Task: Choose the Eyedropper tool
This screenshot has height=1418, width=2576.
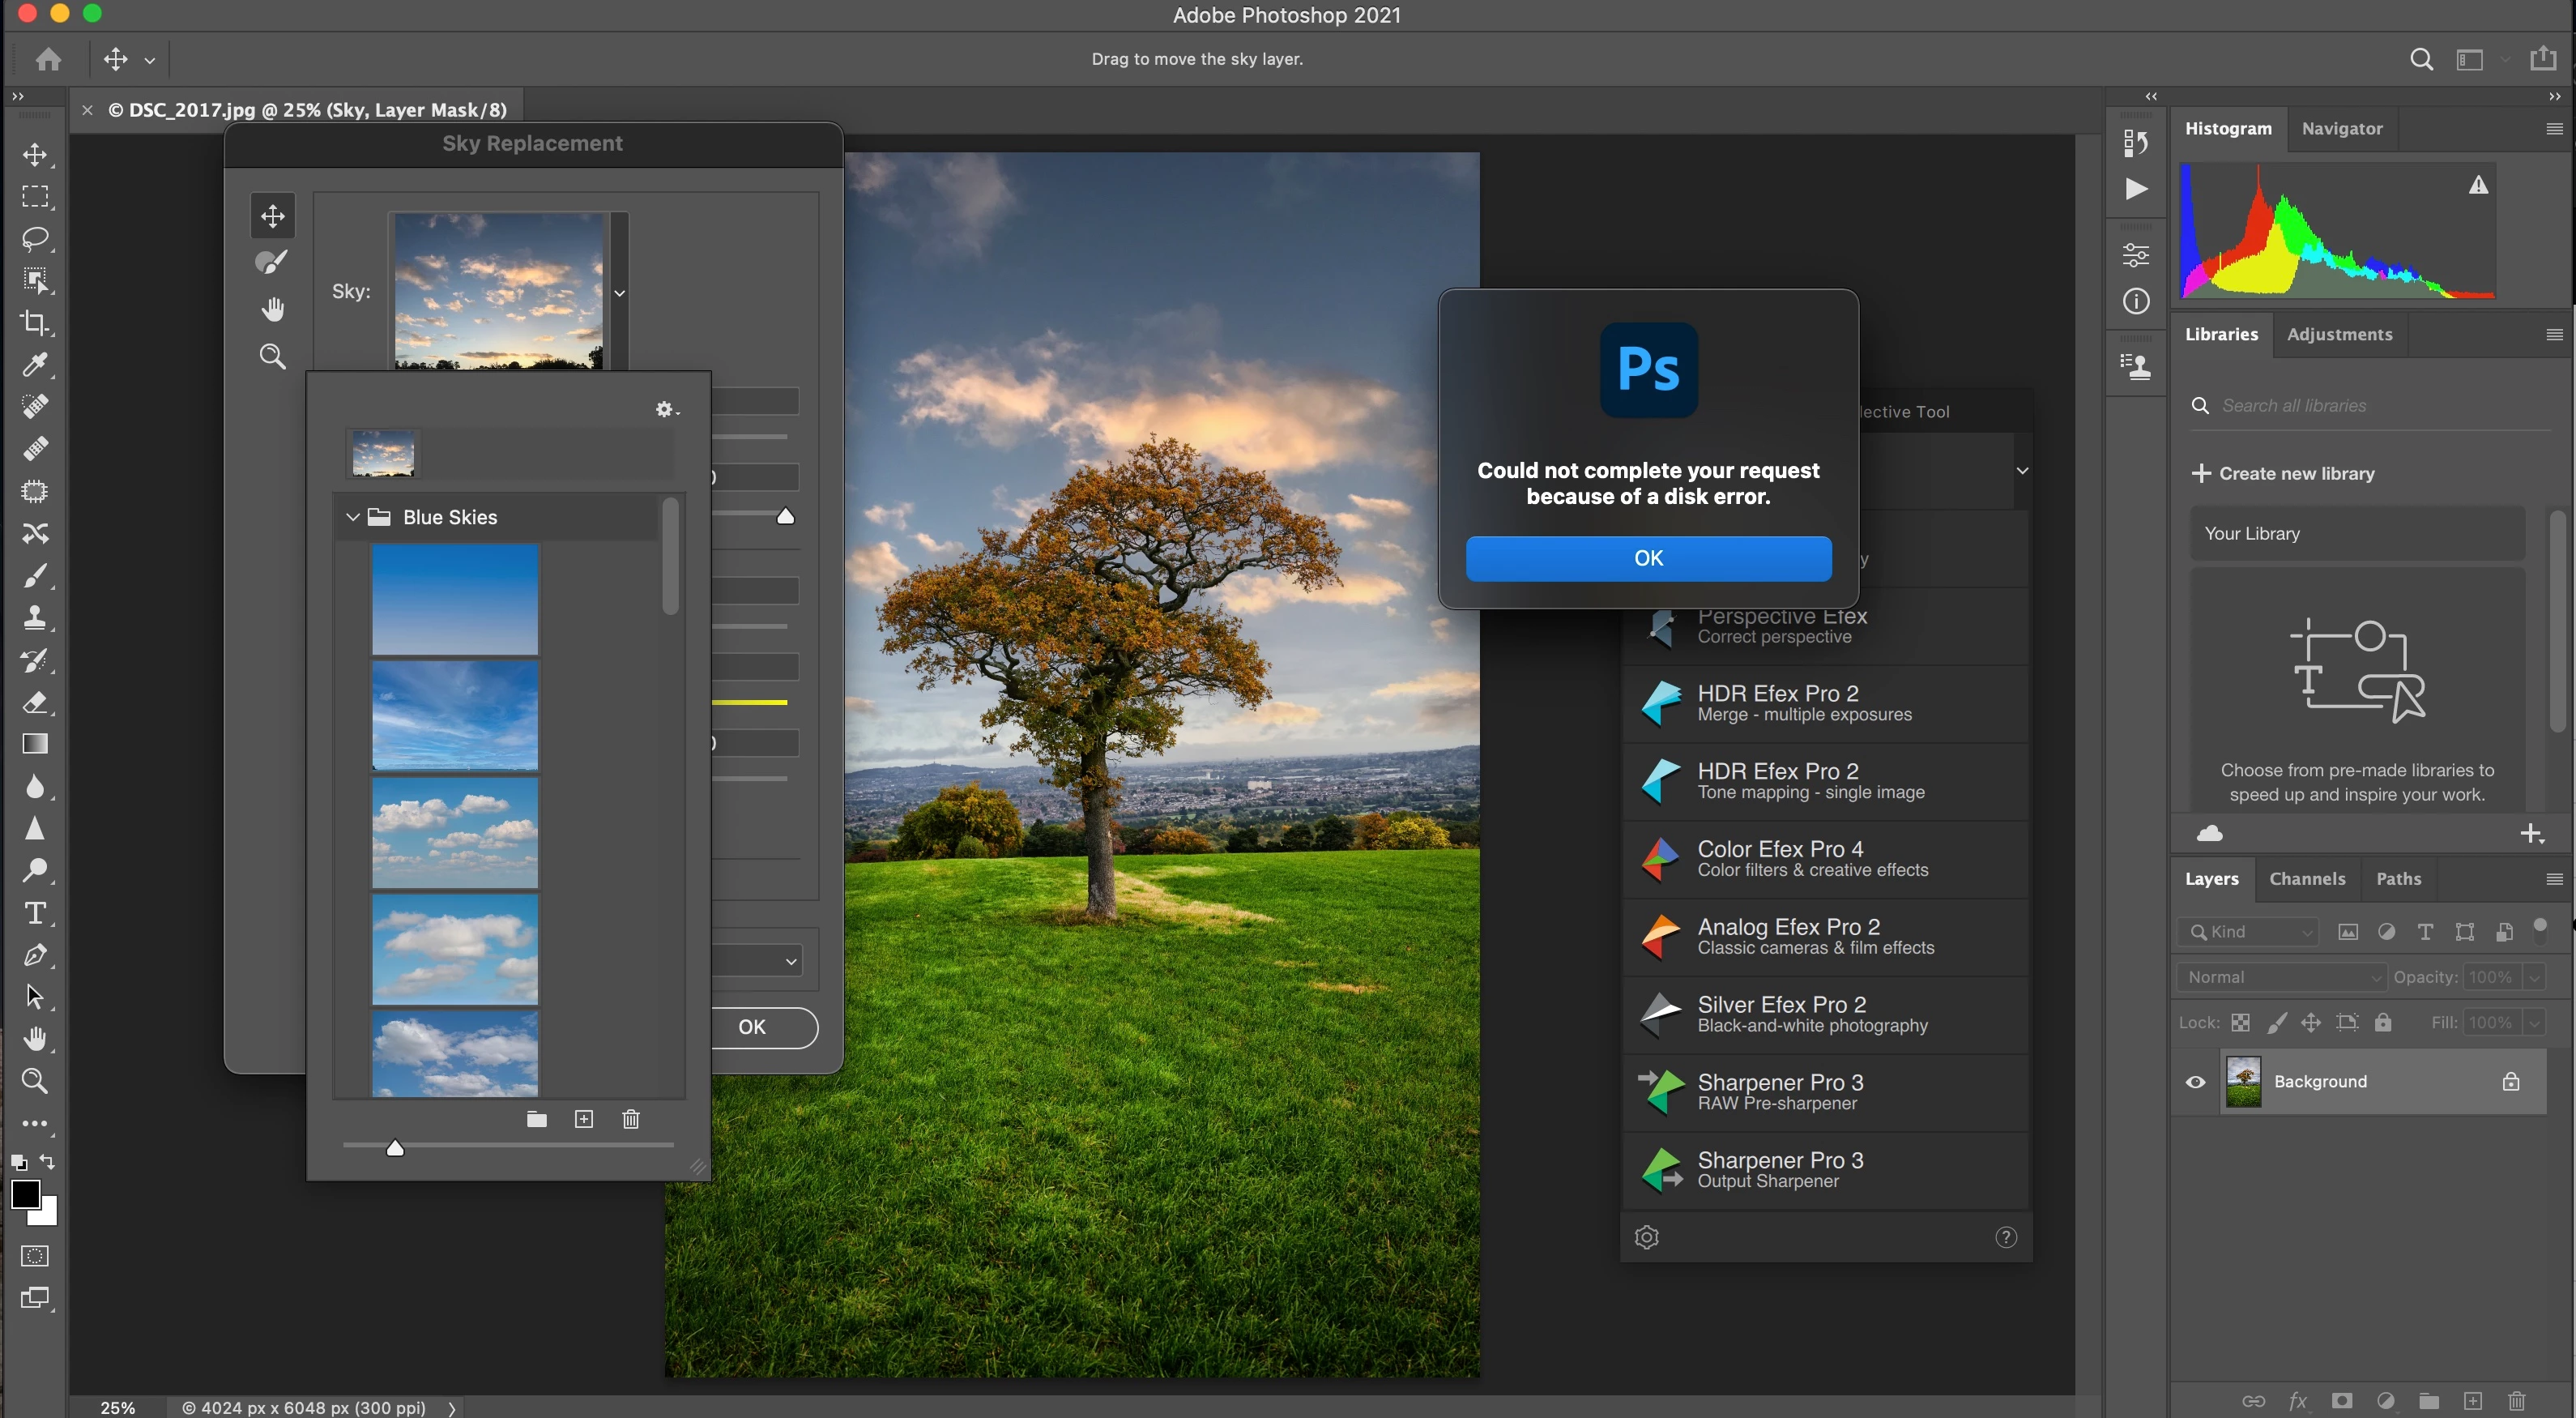Action: [35, 365]
